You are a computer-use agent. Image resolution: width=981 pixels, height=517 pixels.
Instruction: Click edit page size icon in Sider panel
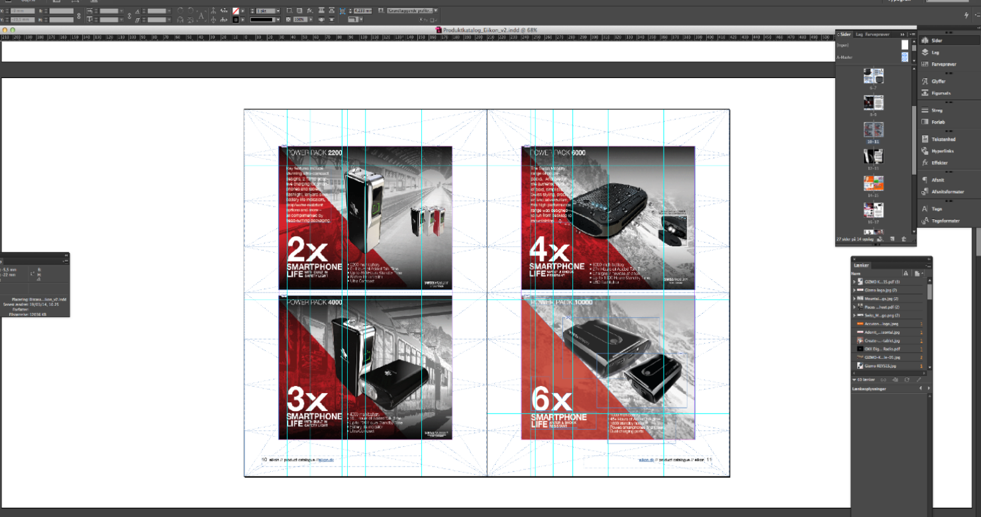coord(881,239)
